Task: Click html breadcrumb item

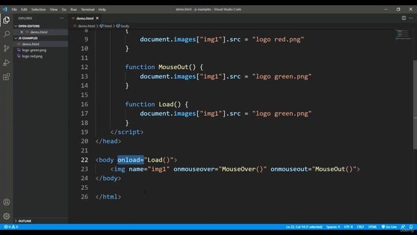Action: (x=108, y=26)
